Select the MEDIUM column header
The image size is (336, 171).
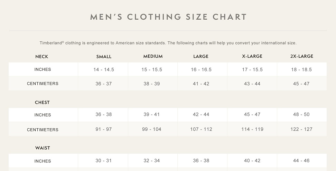tap(153, 56)
